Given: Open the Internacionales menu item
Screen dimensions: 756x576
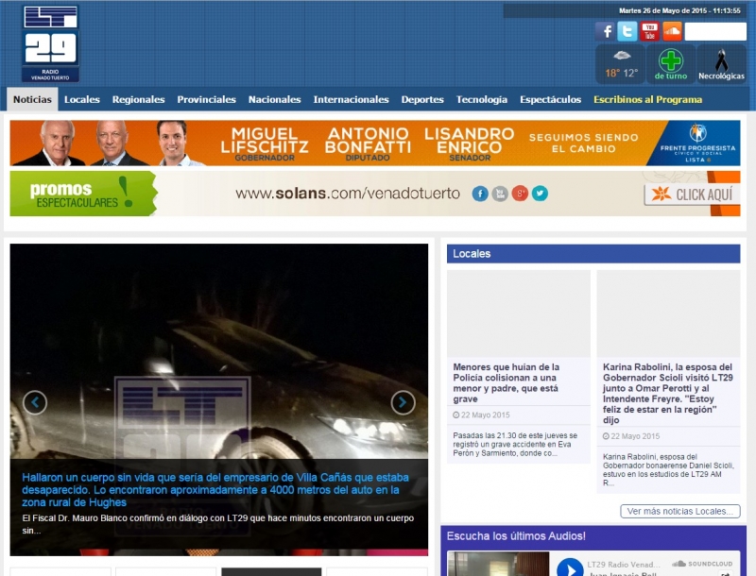Looking at the screenshot, I should (x=351, y=100).
